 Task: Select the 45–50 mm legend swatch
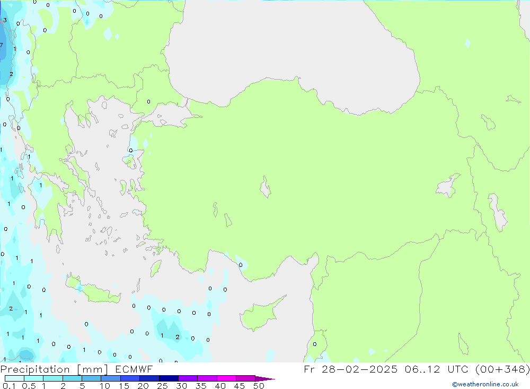click(245, 378)
